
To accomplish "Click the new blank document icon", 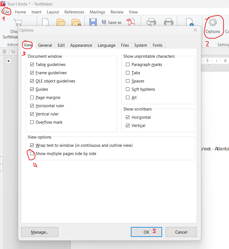I will click(45, 22).
